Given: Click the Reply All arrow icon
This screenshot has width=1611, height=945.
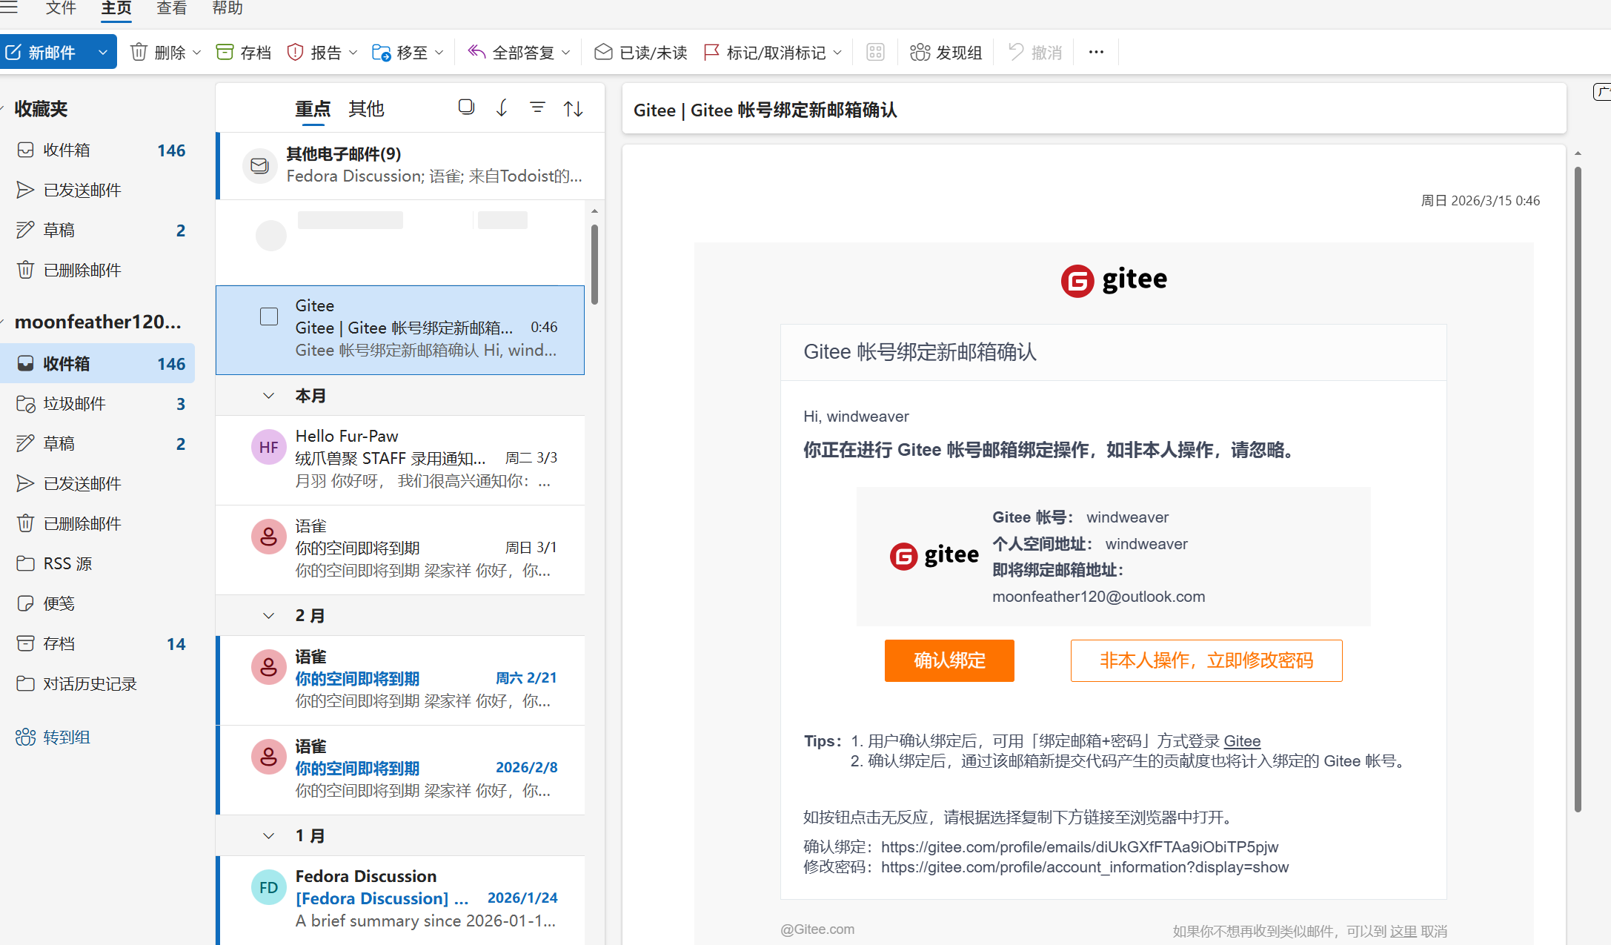Looking at the screenshot, I should (x=476, y=52).
